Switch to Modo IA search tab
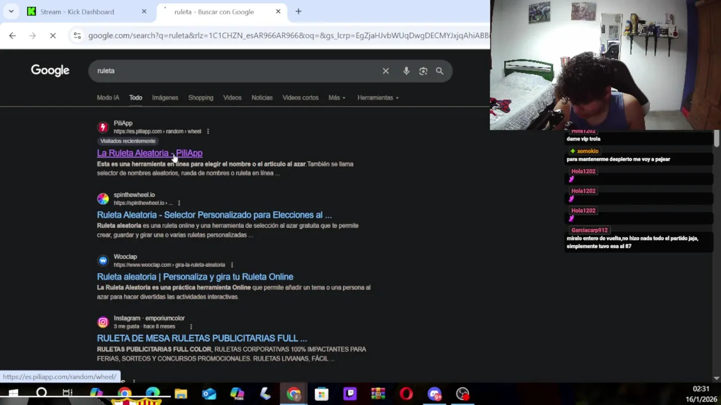 click(108, 97)
